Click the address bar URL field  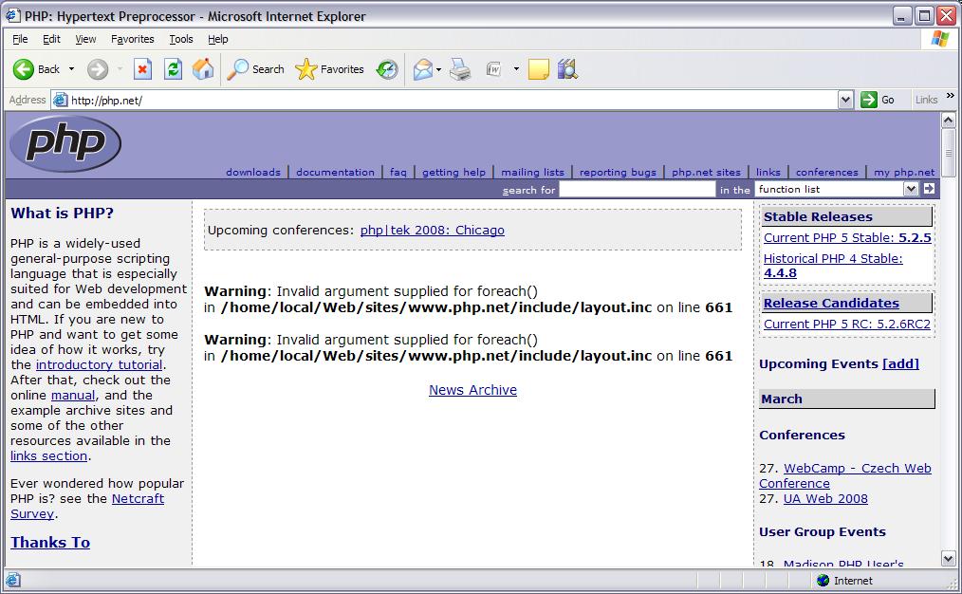point(445,100)
